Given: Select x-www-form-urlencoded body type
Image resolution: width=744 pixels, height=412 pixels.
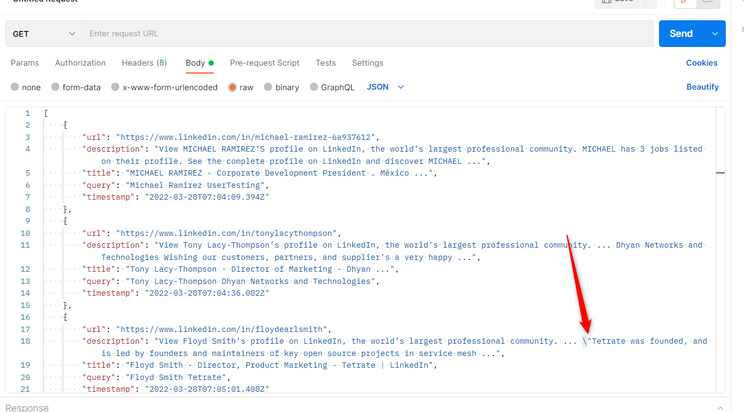Looking at the screenshot, I should (x=164, y=87).
